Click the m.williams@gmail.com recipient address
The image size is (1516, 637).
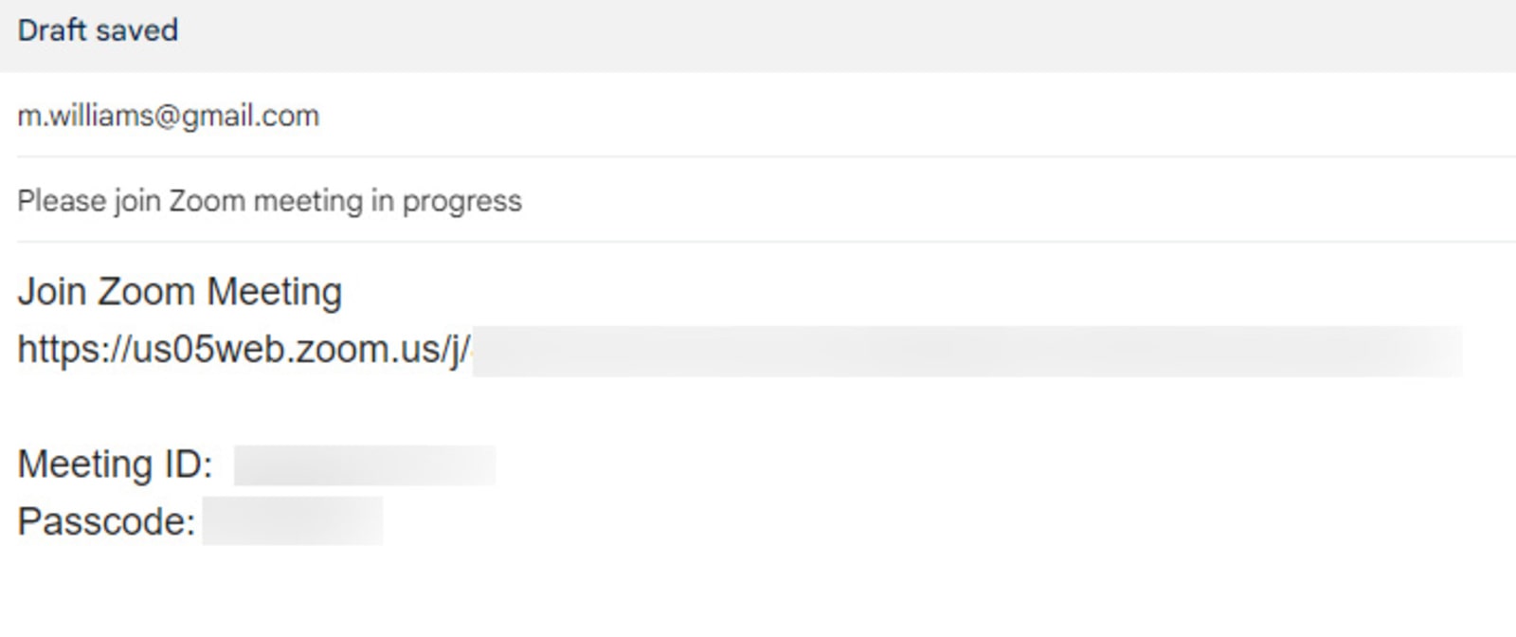click(169, 116)
